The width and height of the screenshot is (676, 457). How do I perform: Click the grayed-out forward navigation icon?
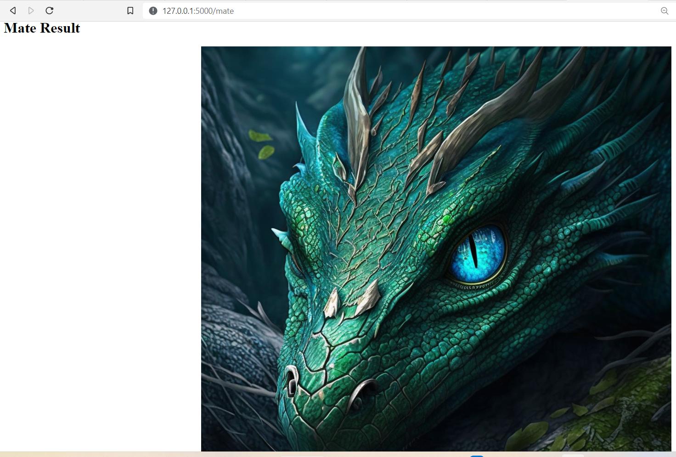point(31,11)
